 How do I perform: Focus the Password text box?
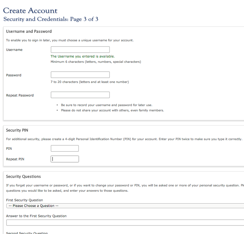[80, 75]
